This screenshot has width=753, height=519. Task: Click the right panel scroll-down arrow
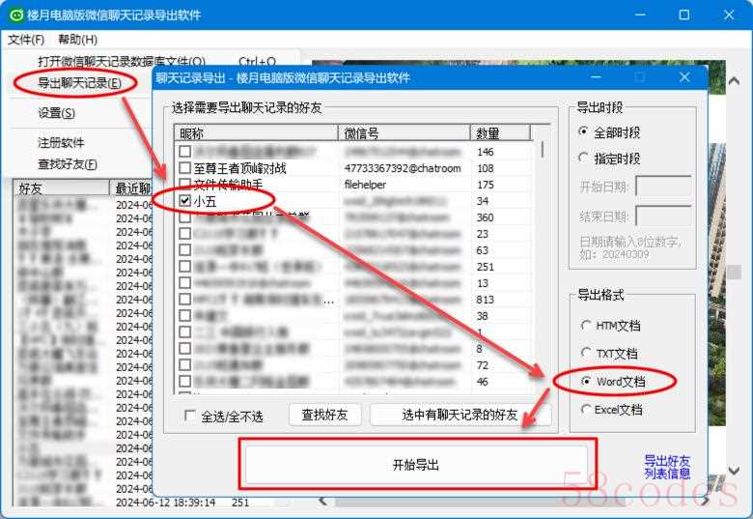point(734,471)
